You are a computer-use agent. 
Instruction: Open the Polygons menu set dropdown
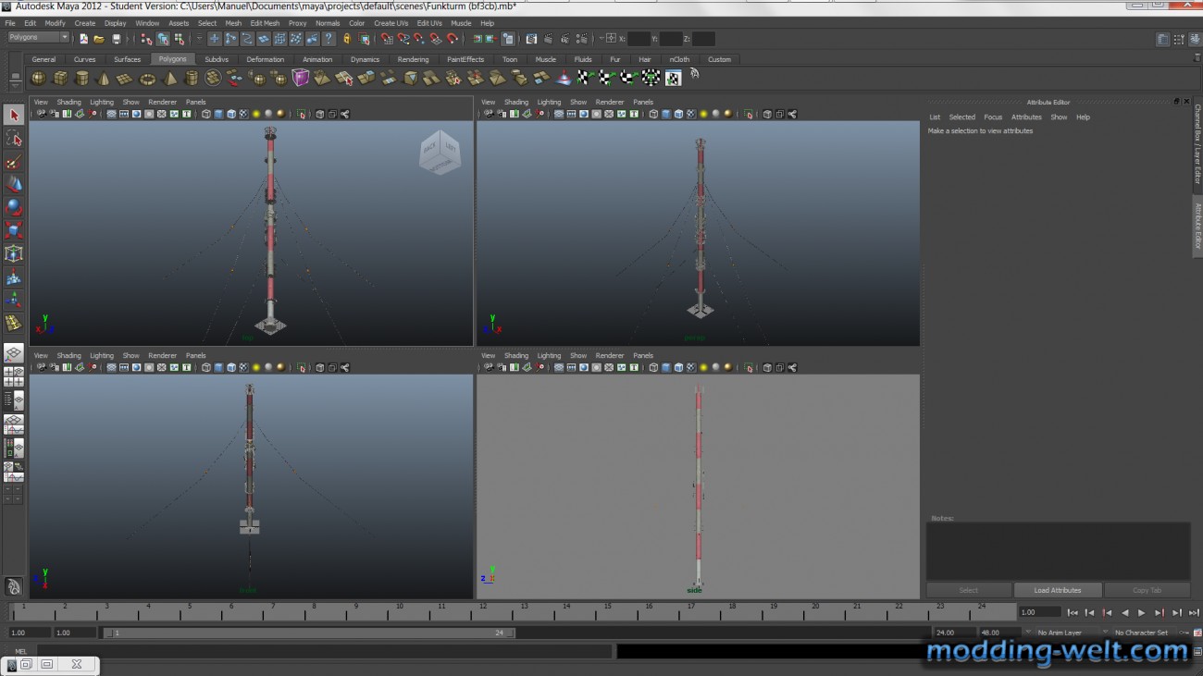38,38
